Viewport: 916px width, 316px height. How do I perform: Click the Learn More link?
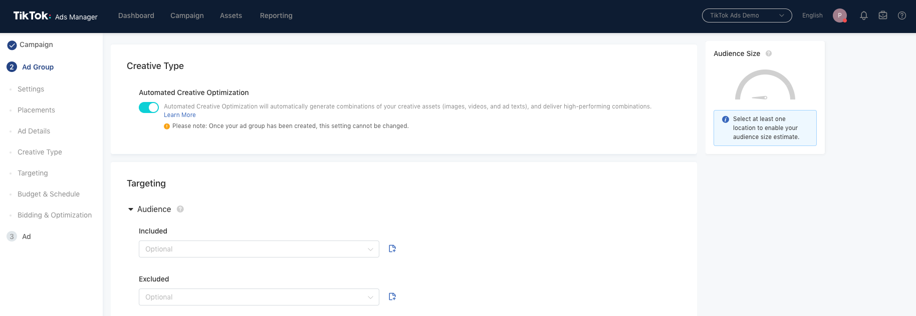pyautogui.click(x=180, y=115)
